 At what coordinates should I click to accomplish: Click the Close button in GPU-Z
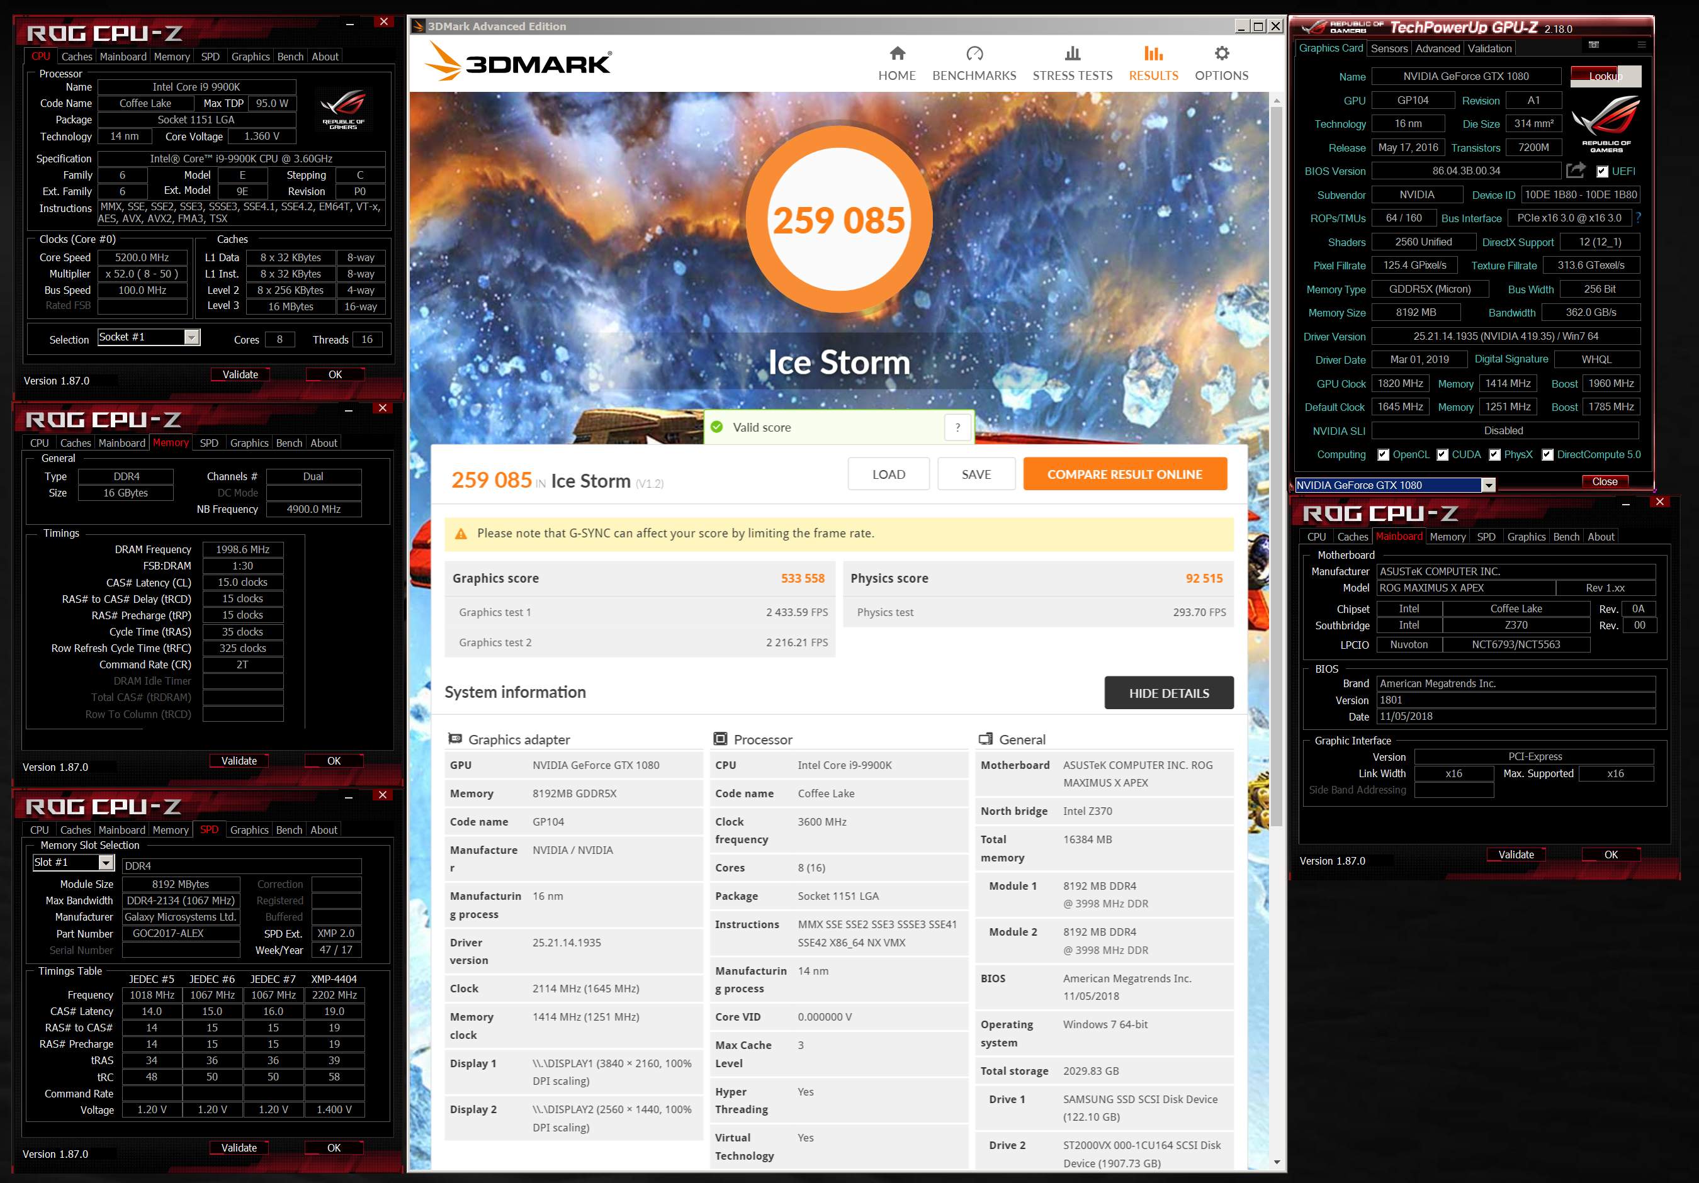[1605, 481]
